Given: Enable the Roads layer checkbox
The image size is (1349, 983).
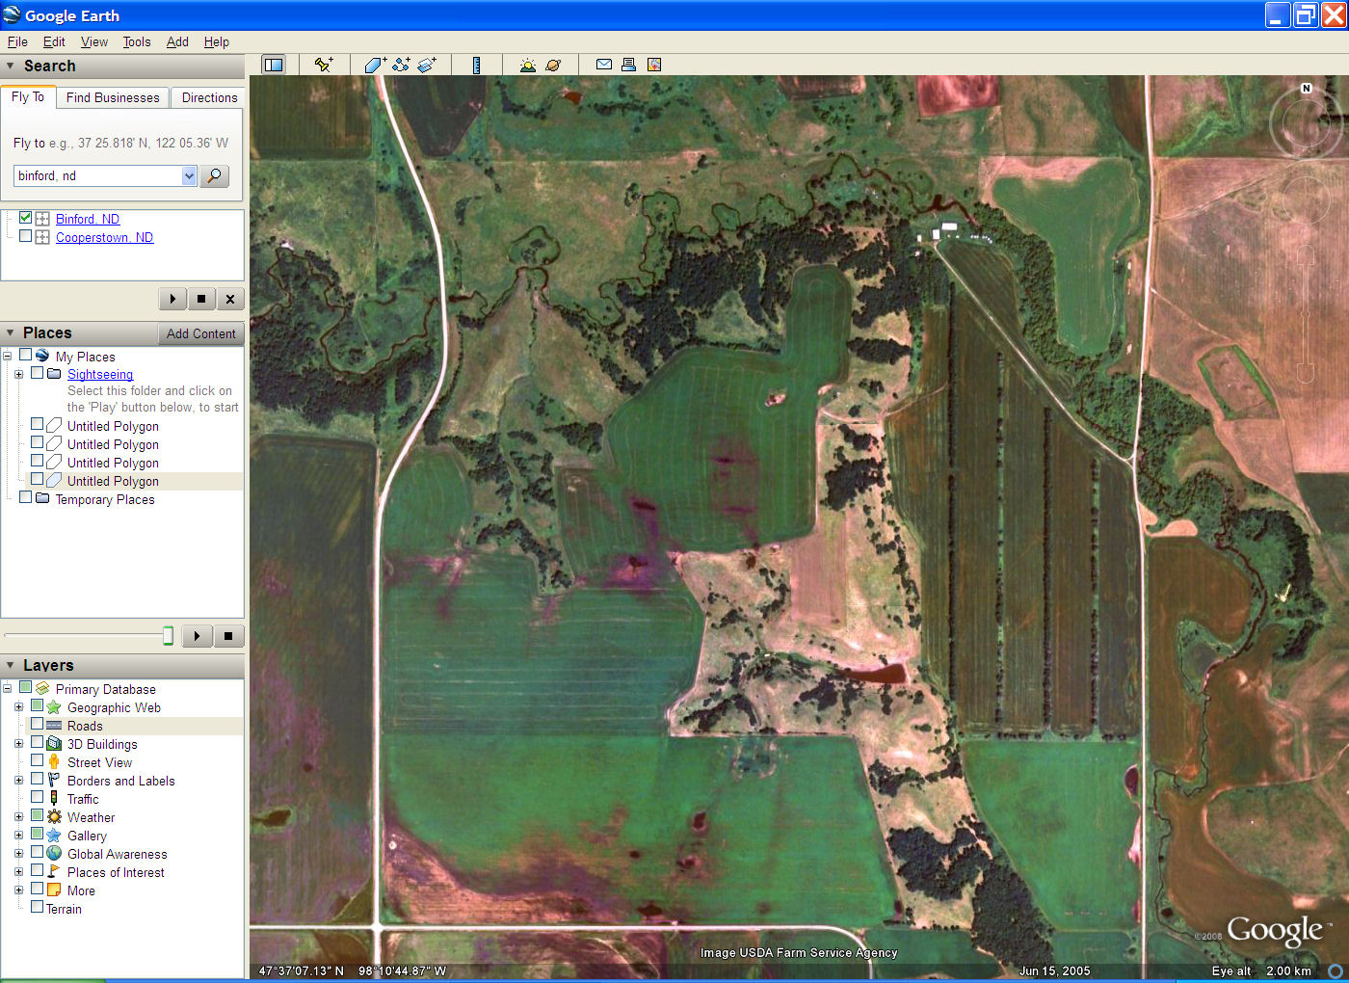Looking at the screenshot, I should tap(37, 724).
